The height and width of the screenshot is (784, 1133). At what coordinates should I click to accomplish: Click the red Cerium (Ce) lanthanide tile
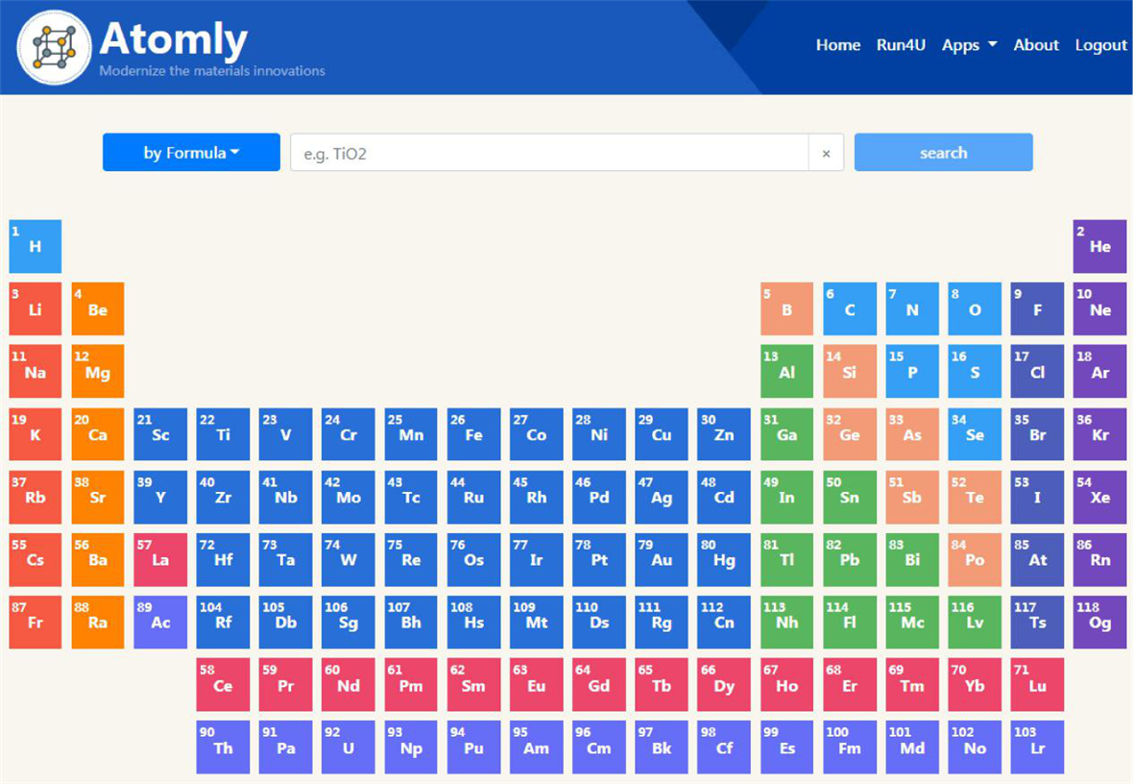pos(223,685)
